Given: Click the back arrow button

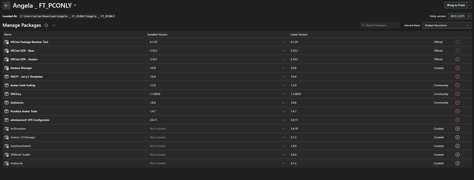Looking at the screenshot, I should click(6, 5).
